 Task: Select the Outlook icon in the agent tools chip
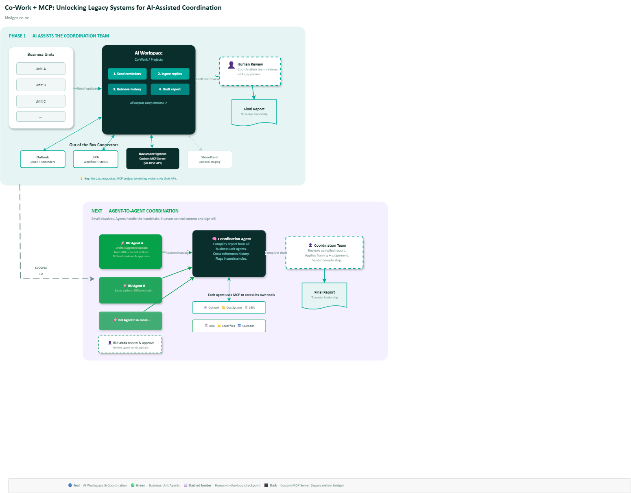pos(205,307)
